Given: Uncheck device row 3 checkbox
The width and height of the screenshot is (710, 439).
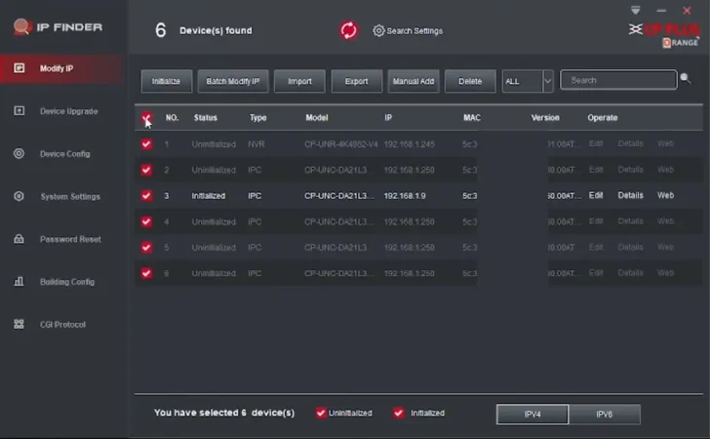Looking at the screenshot, I should pyautogui.click(x=146, y=195).
